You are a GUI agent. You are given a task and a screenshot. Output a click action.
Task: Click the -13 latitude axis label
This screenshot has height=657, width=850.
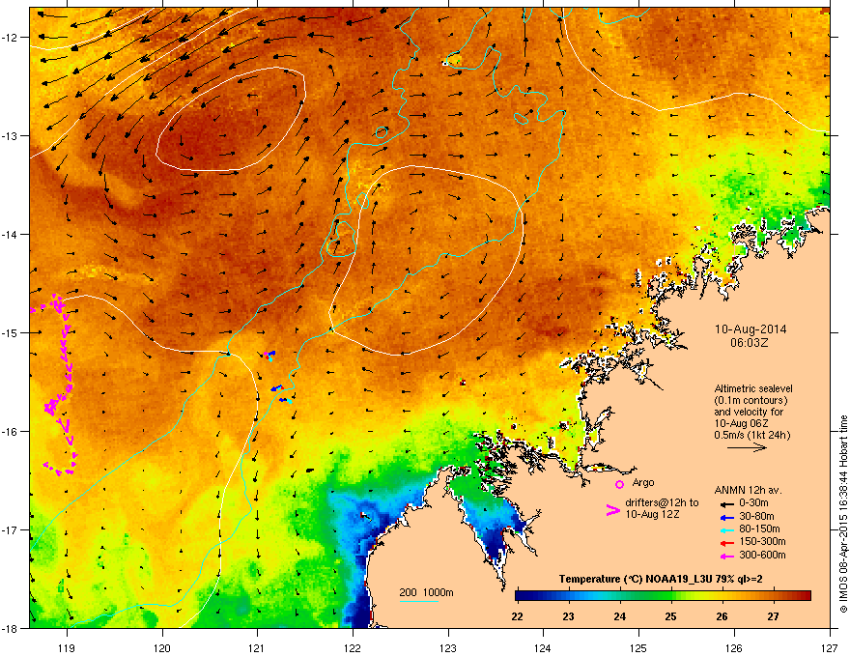10,135
